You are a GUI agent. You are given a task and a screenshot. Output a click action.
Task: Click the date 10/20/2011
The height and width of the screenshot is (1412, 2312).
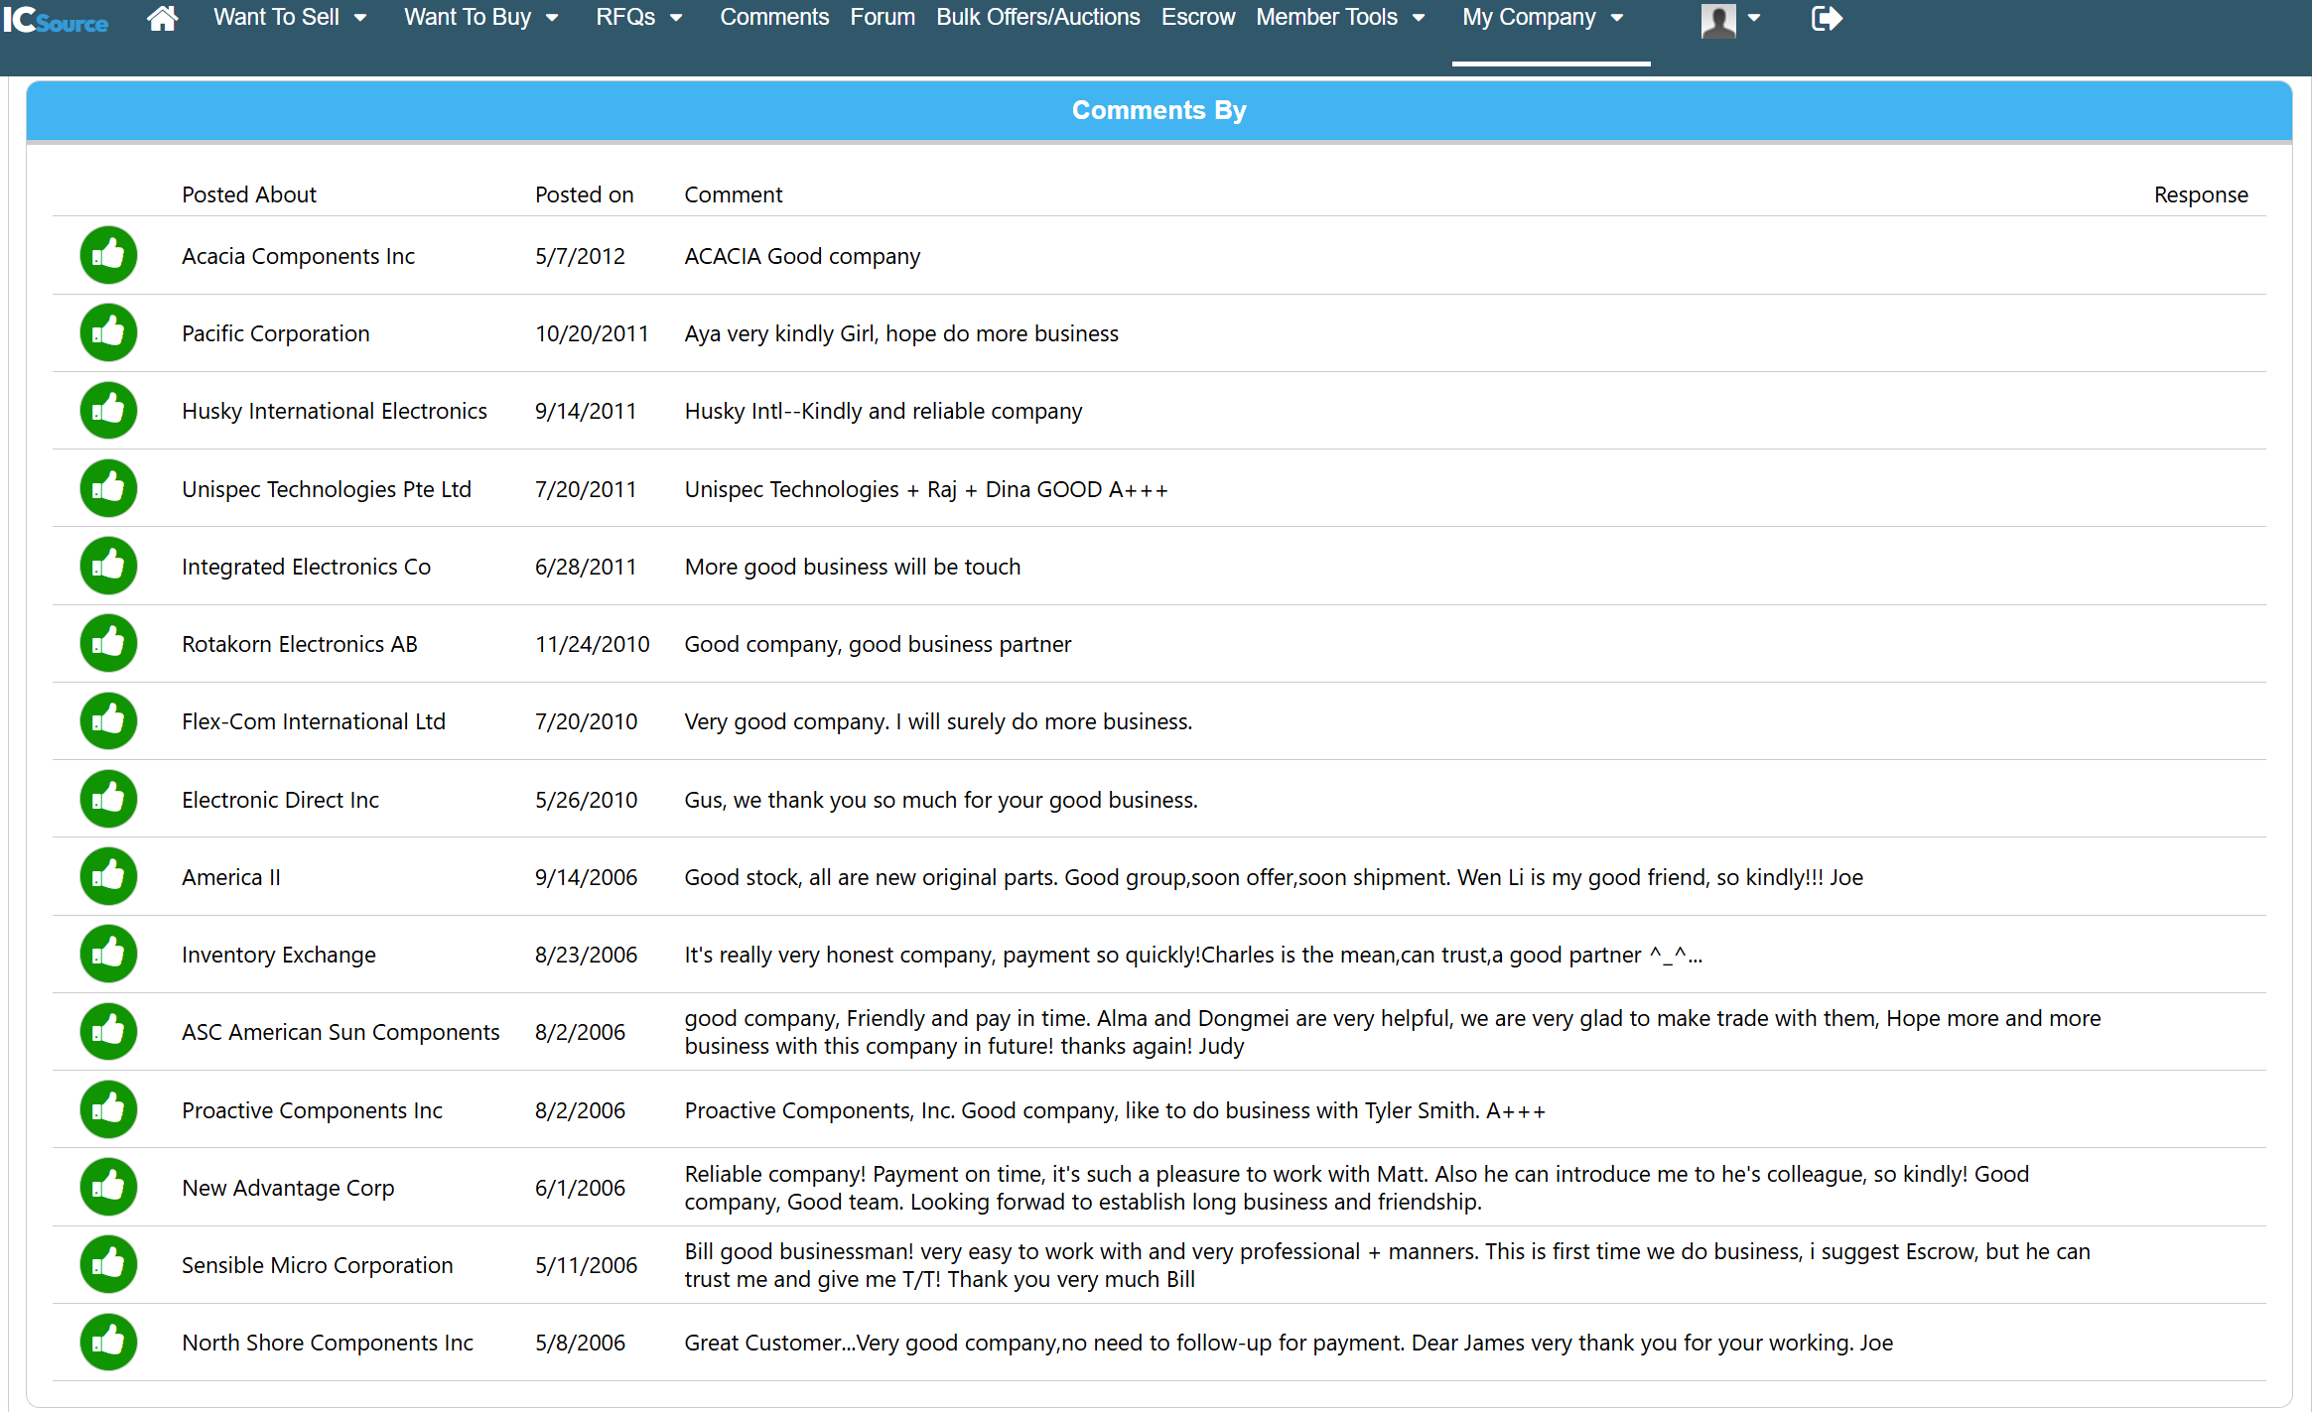pos(592,333)
